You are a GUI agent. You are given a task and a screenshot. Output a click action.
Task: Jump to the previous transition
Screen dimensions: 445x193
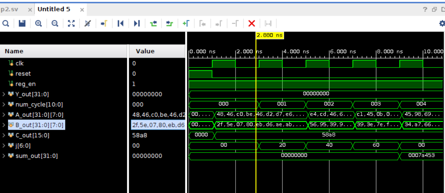coord(153,23)
